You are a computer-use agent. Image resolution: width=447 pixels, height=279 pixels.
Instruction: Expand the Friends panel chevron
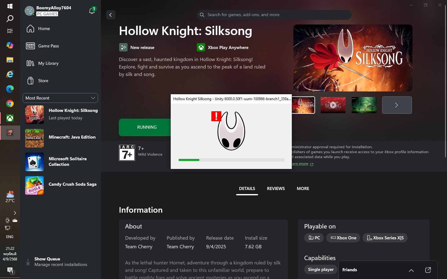411,270
